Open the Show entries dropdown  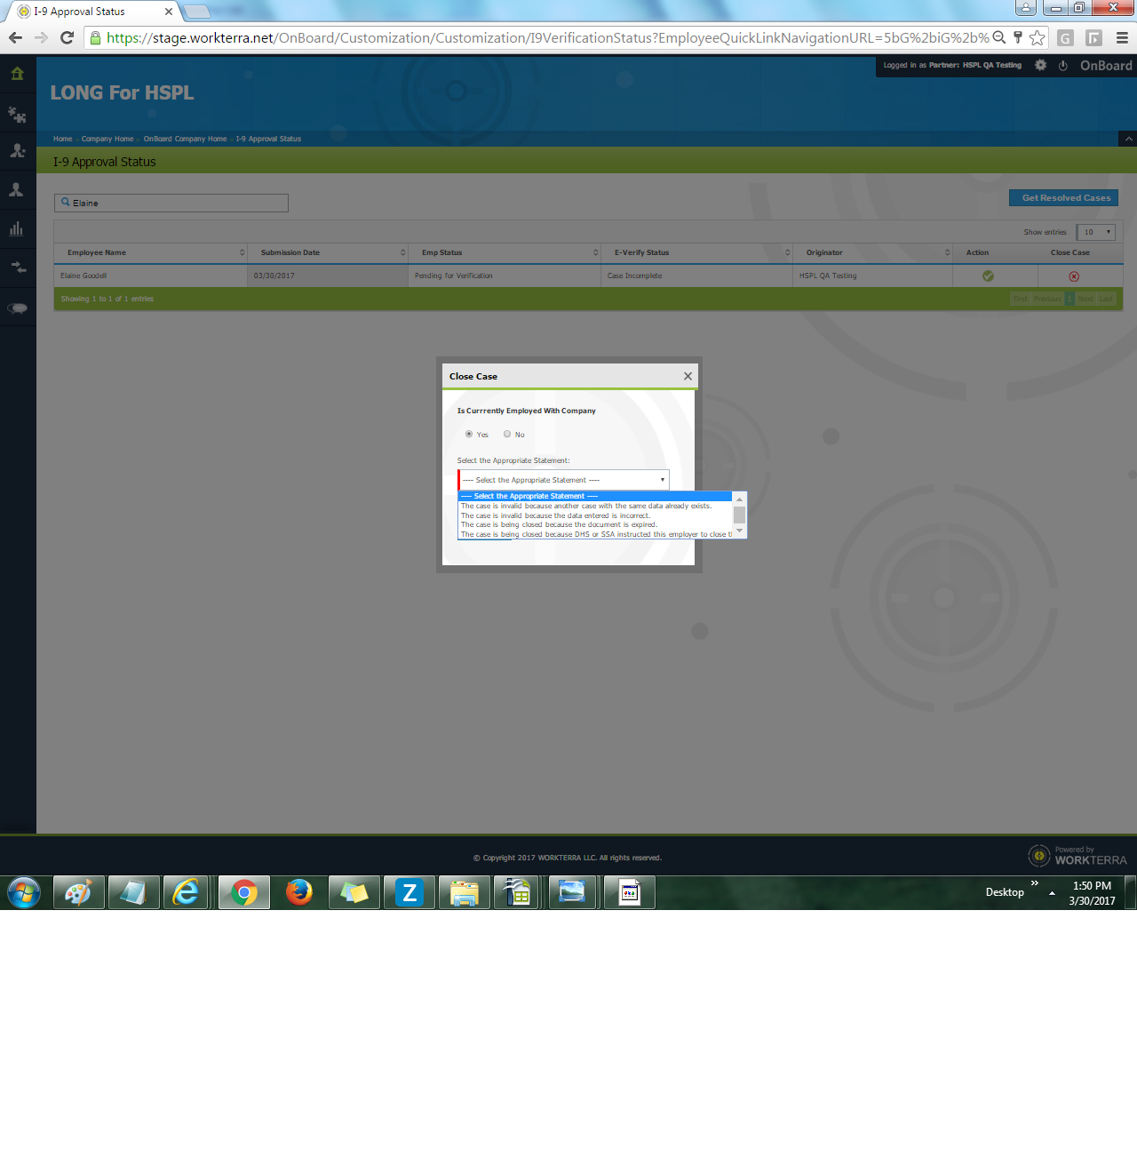tap(1095, 232)
